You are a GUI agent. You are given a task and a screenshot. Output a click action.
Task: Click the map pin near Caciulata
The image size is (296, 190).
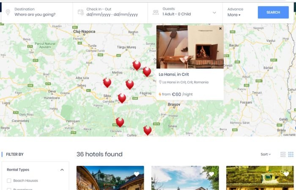click(120, 122)
